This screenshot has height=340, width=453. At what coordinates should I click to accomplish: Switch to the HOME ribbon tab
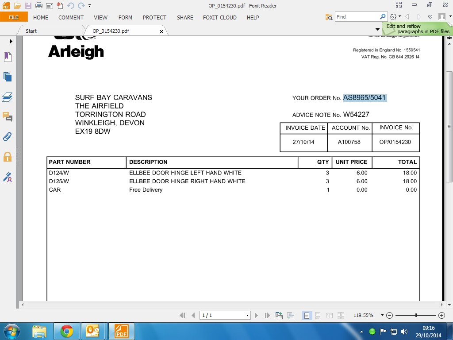pyautogui.click(x=41, y=17)
